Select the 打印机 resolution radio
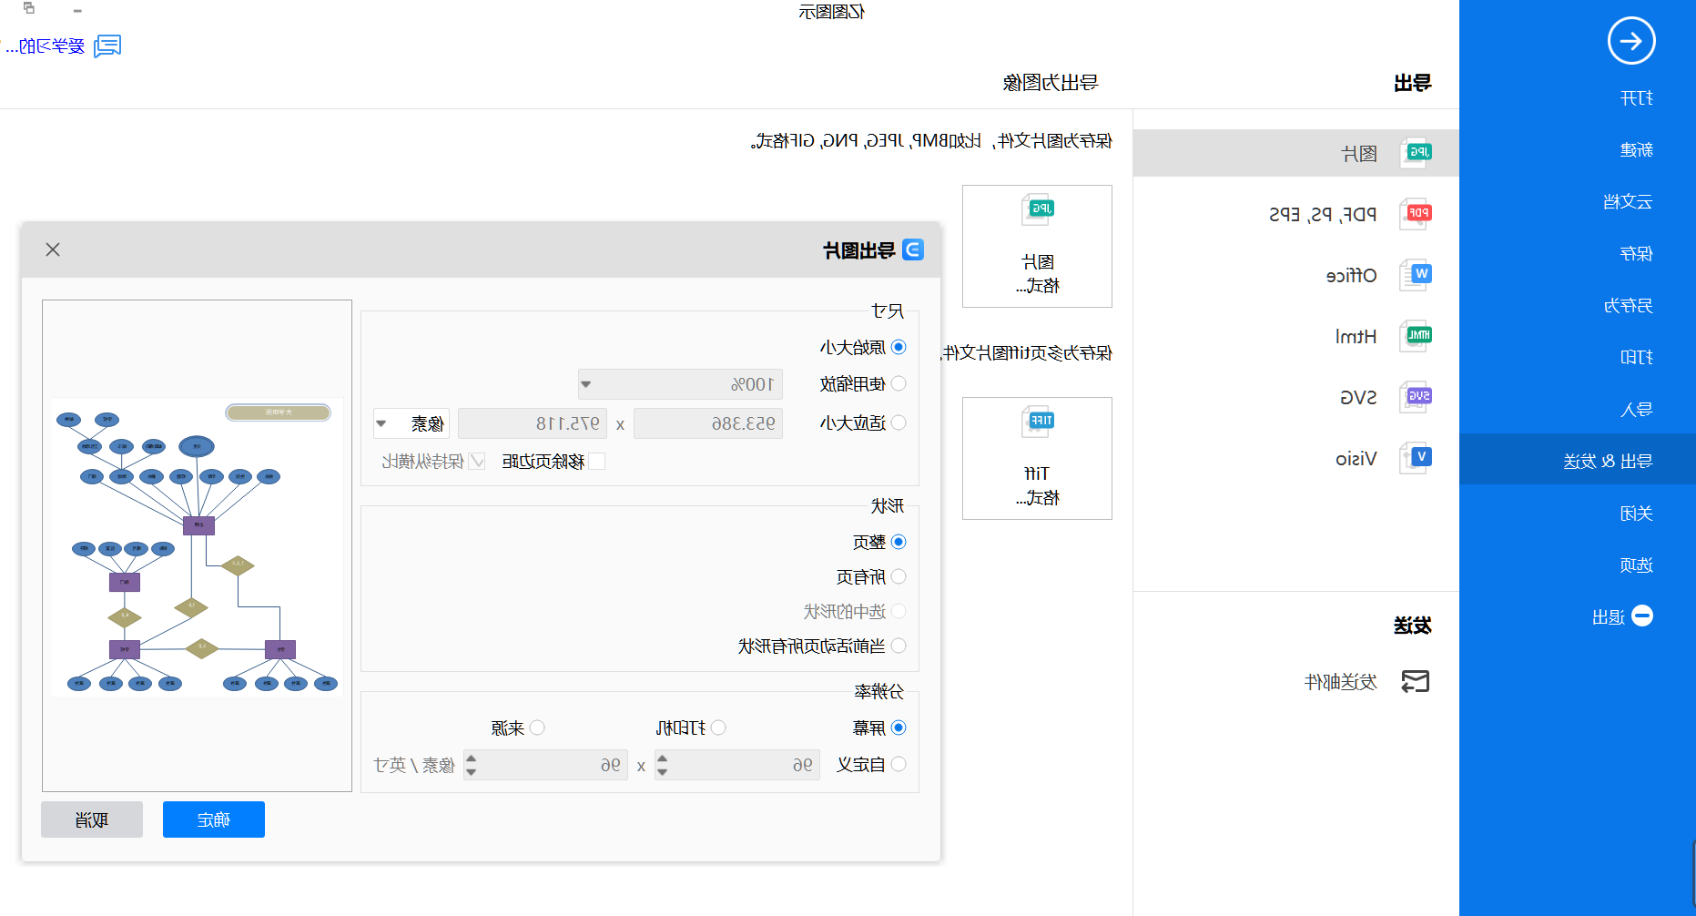This screenshot has height=916, width=1696. tap(718, 728)
